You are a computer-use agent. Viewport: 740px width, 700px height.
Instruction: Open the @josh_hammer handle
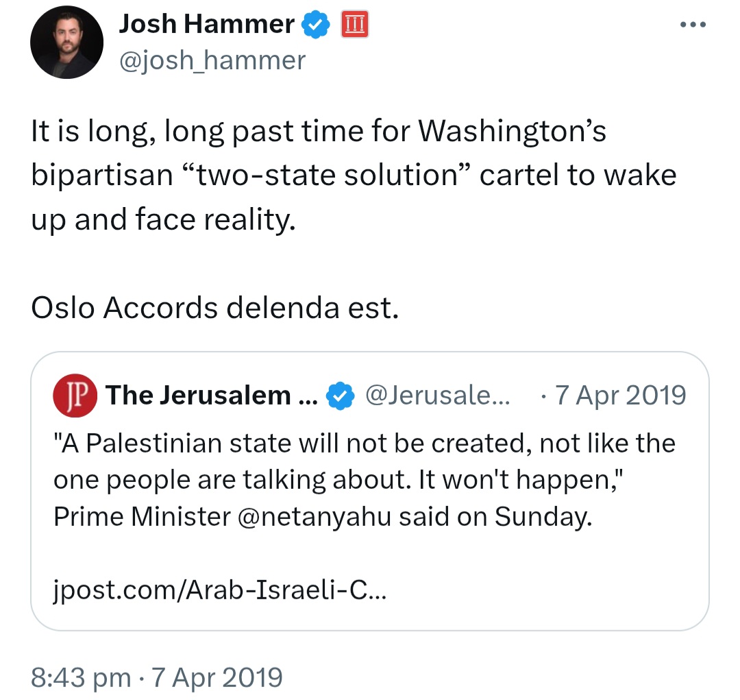212,60
